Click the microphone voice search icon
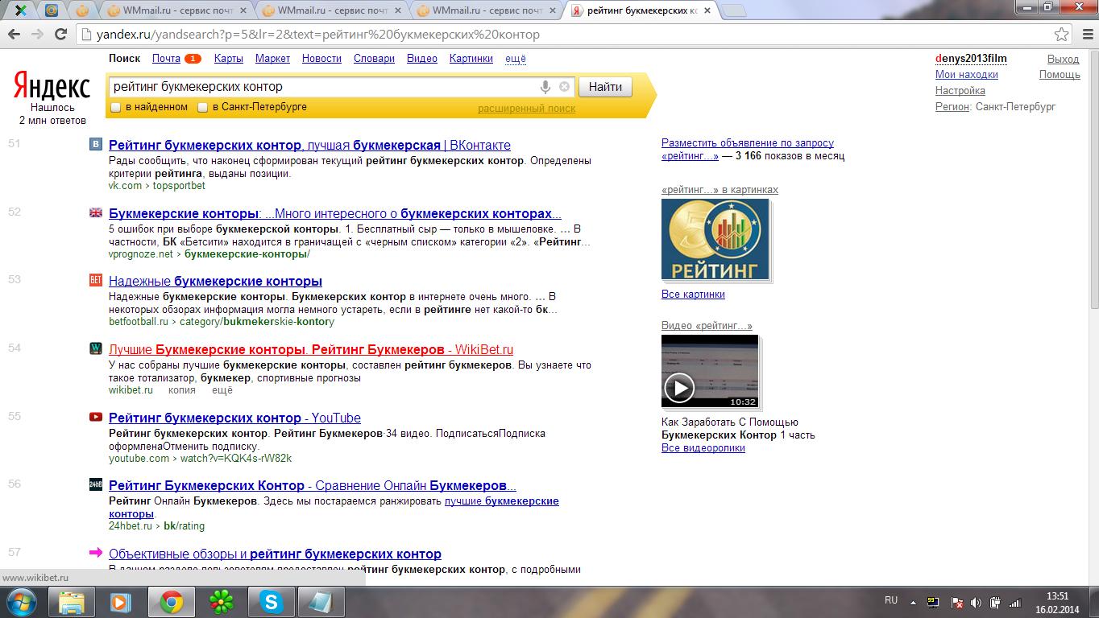 (x=545, y=87)
